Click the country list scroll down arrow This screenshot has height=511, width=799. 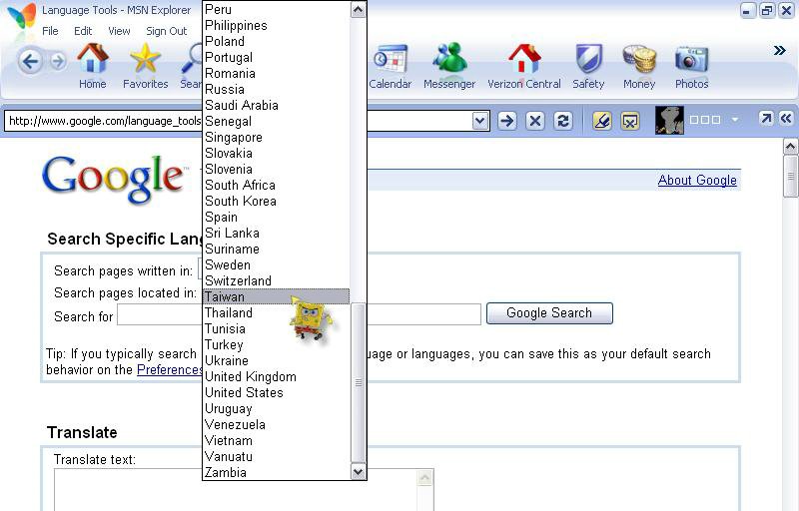[359, 472]
